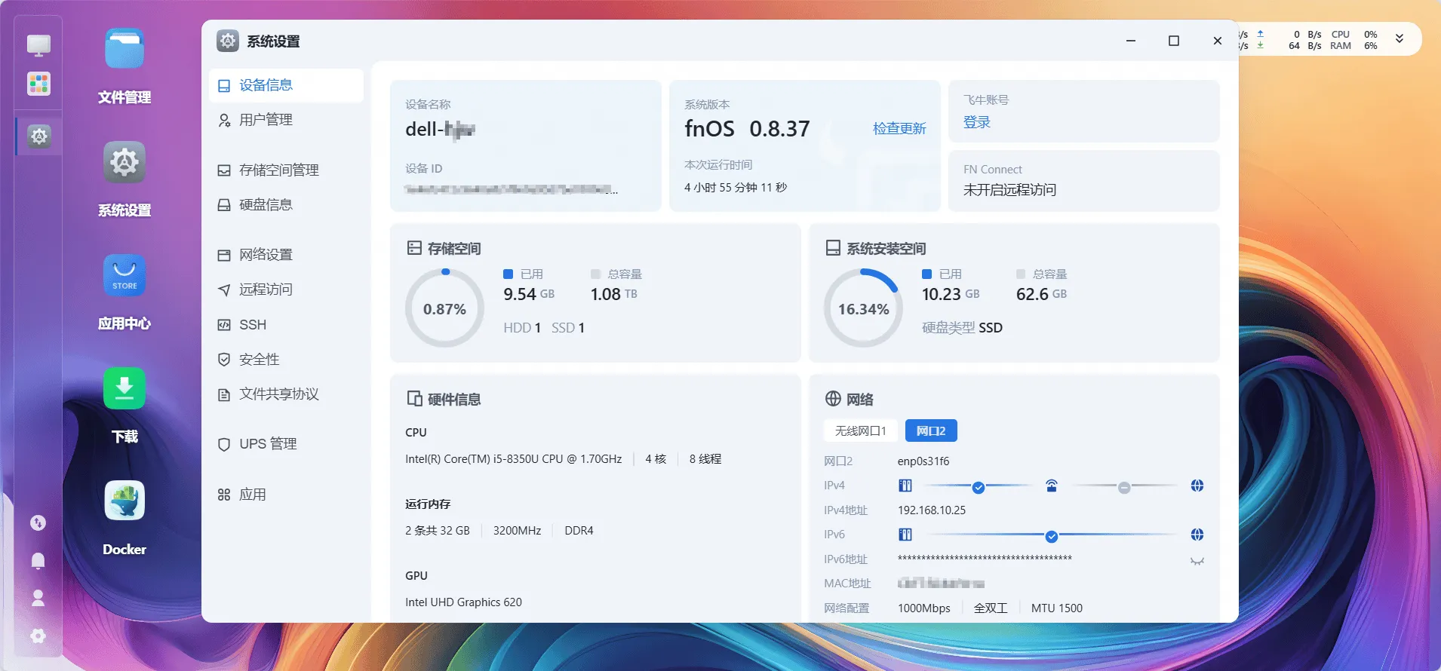Image resolution: width=1441 pixels, height=671 pixels.
Task: Reveal the hidden IPv6 address with the eye icon
Action: (1197, 560)
